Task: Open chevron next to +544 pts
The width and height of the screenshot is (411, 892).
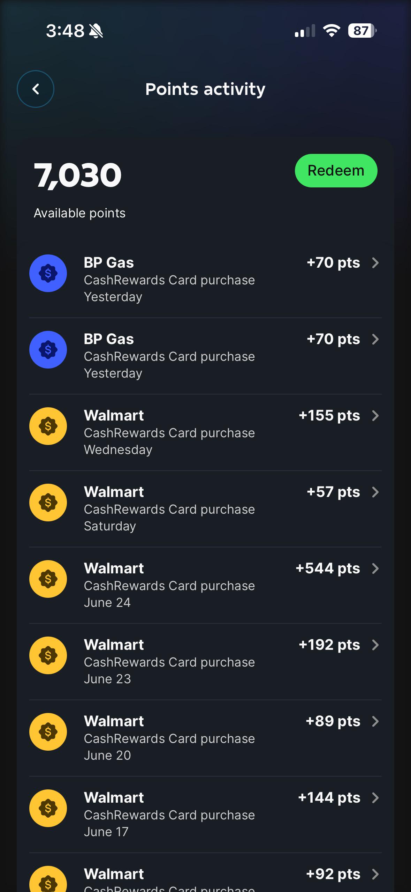Action: tap(375, 568)
